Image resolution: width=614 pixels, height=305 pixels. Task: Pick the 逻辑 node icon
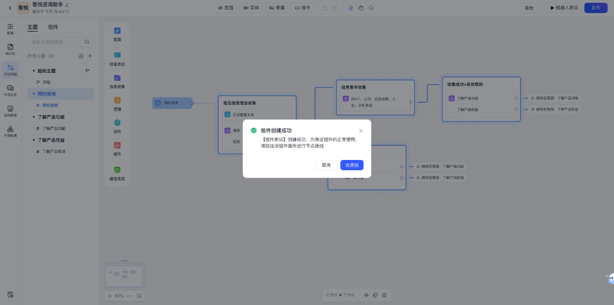coord(117,100)
